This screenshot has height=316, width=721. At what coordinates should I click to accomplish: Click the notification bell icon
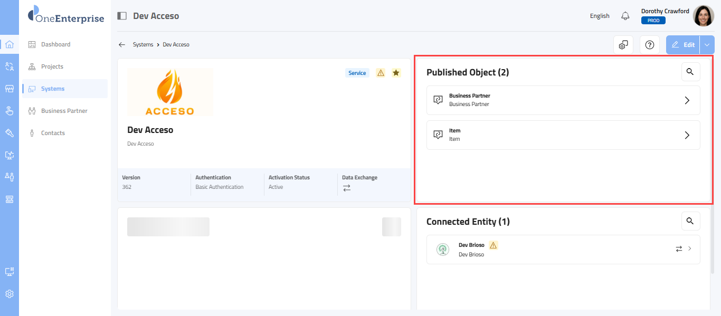pyautogui.click(x=625, y=16)
